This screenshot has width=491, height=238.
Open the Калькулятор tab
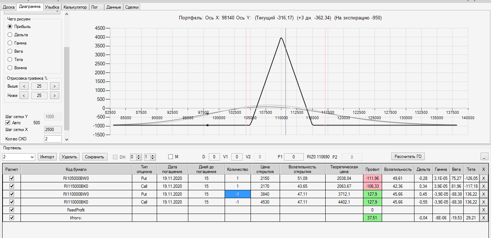(x=75, y=7)
